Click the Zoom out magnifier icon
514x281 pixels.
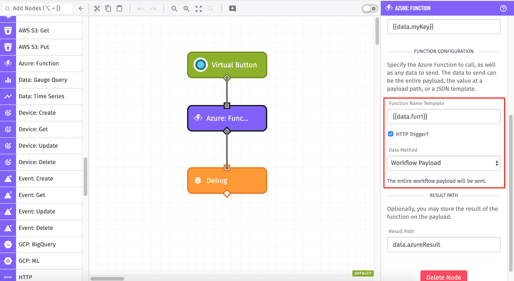(x=174, y=9)
